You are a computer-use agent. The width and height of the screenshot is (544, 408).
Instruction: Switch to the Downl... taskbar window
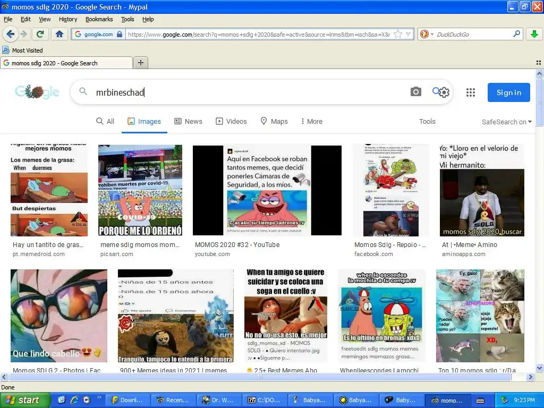pyautogui.click(x=127, y=400)
